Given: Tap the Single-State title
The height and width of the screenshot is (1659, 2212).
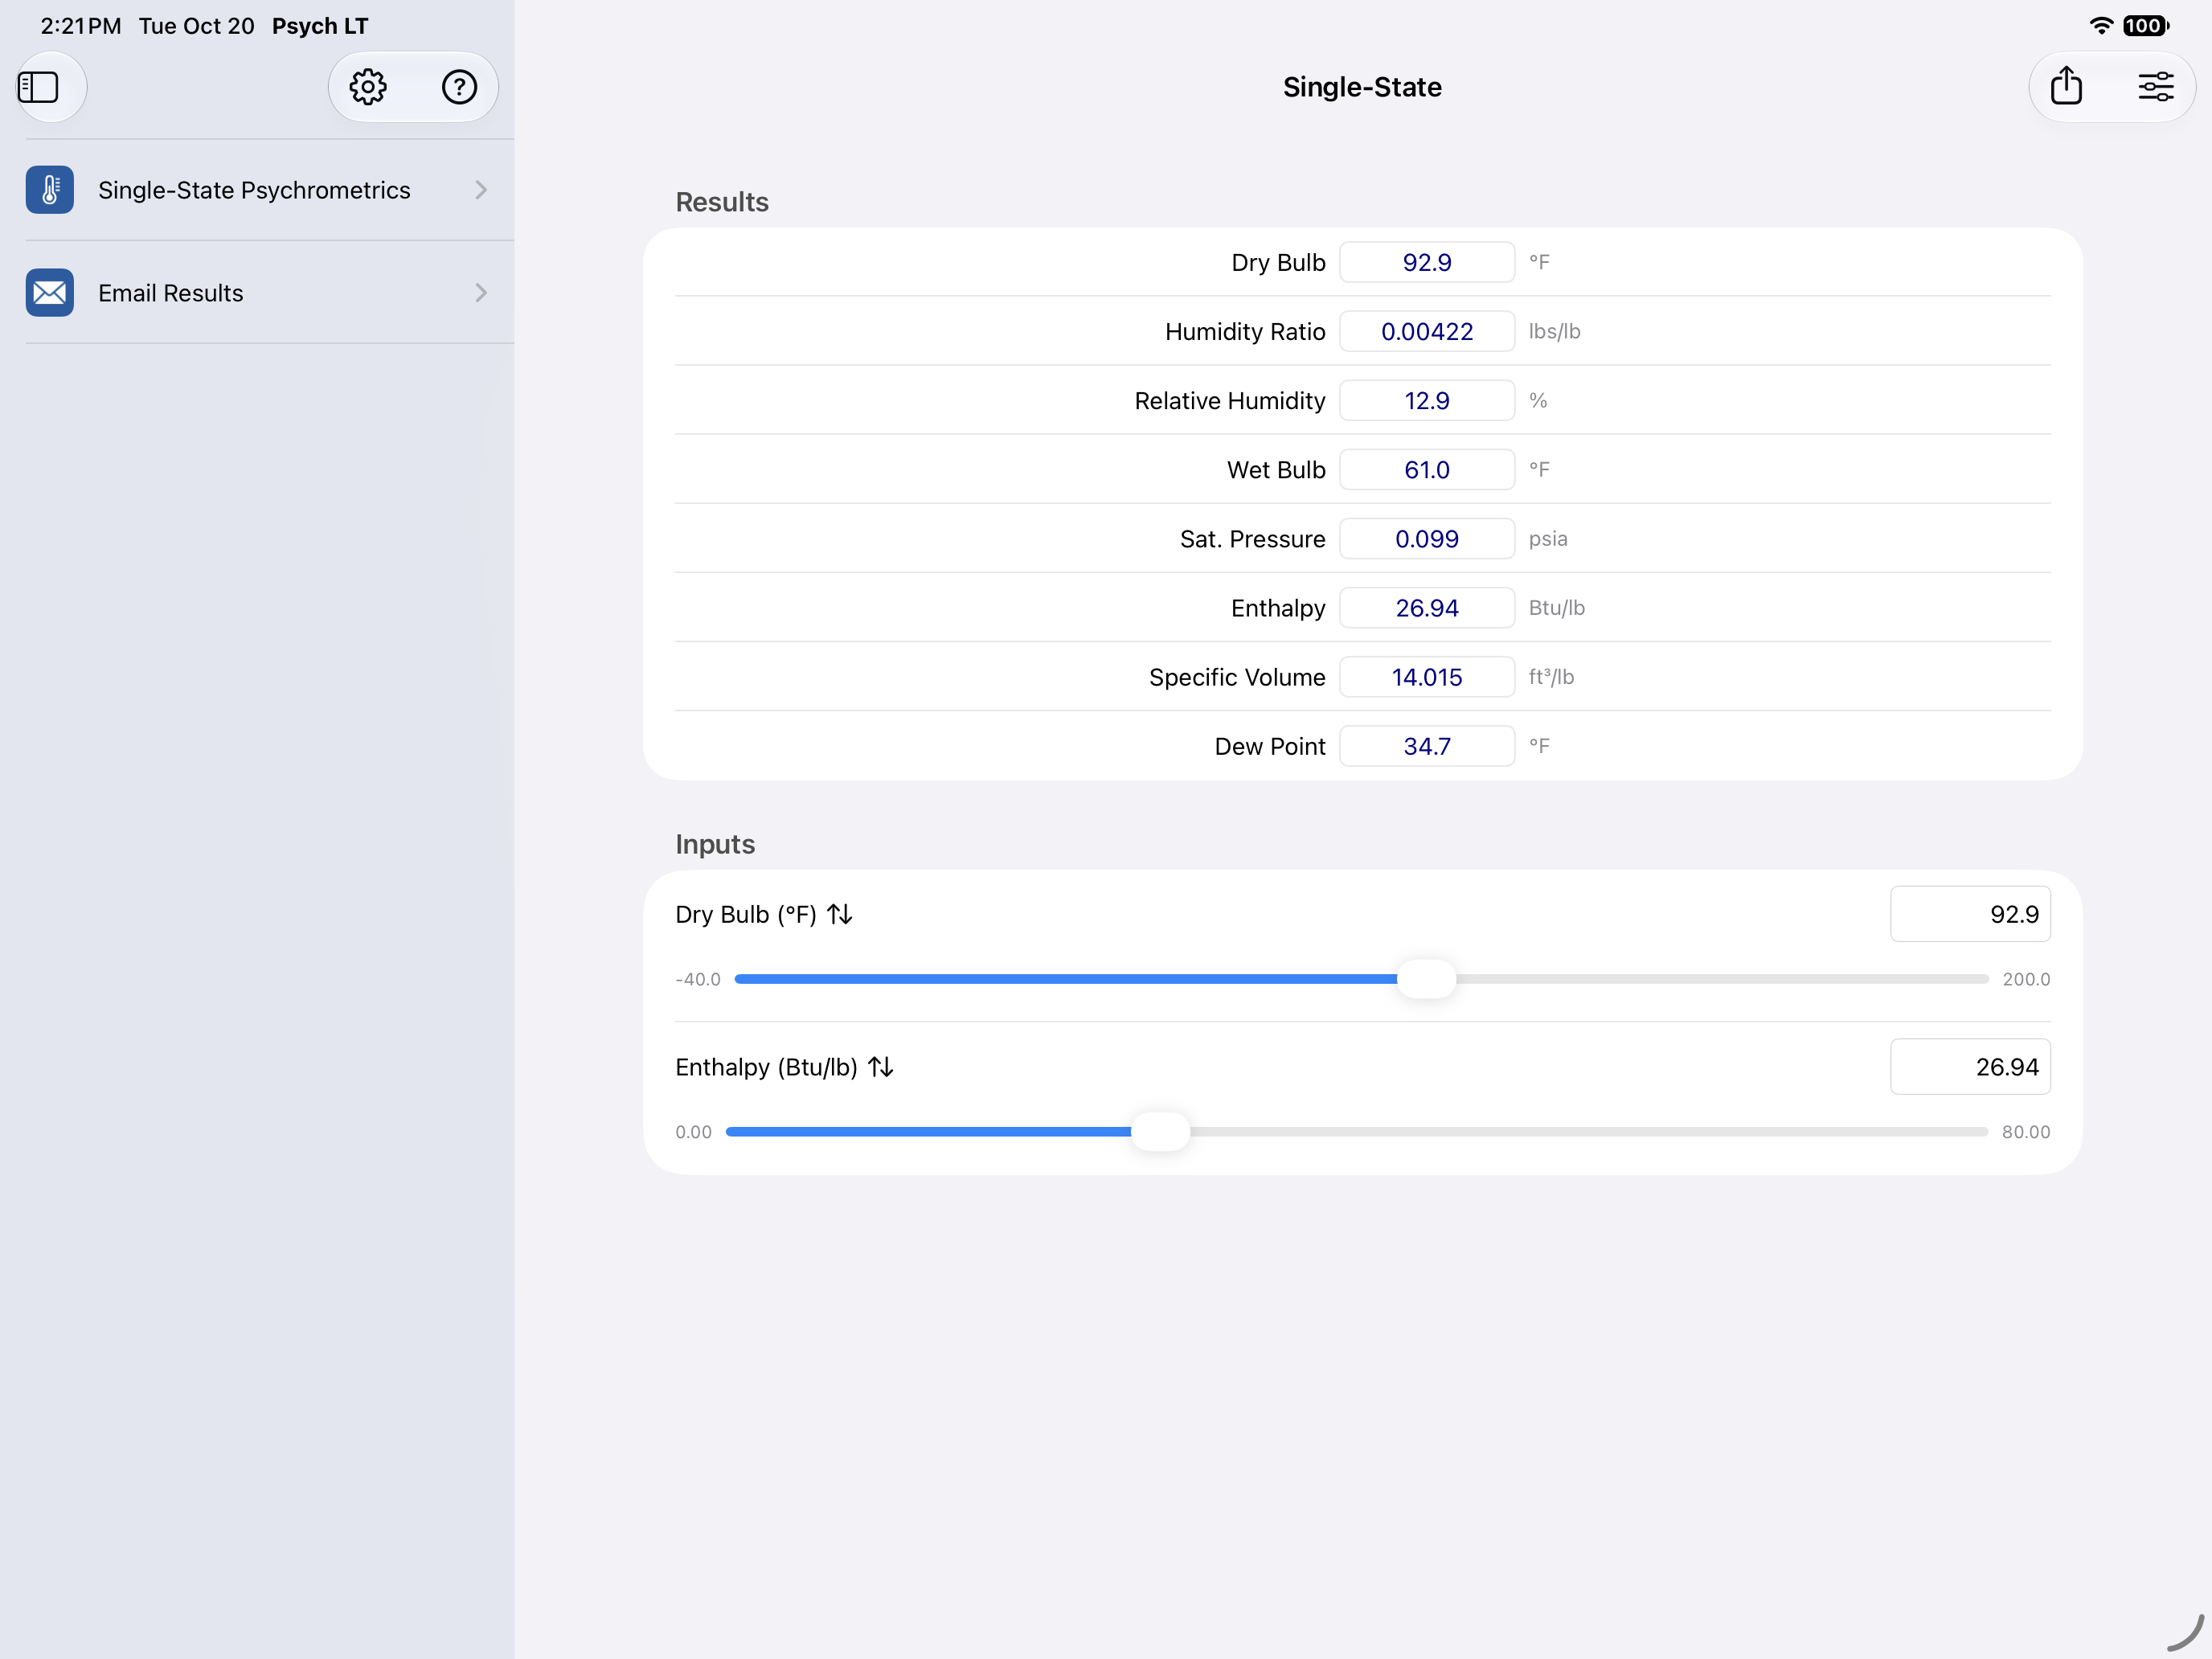Looking at the screenshot, I should [1362, 87].
